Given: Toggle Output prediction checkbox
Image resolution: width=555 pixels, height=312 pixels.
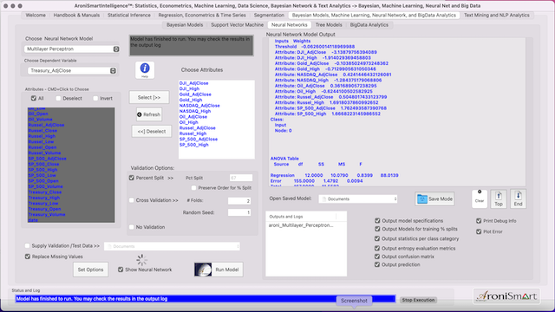Looking at the screenshot, I should [x=377, y=264].
